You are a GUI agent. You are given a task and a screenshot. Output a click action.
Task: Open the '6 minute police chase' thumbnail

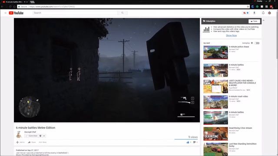point(215,52)
